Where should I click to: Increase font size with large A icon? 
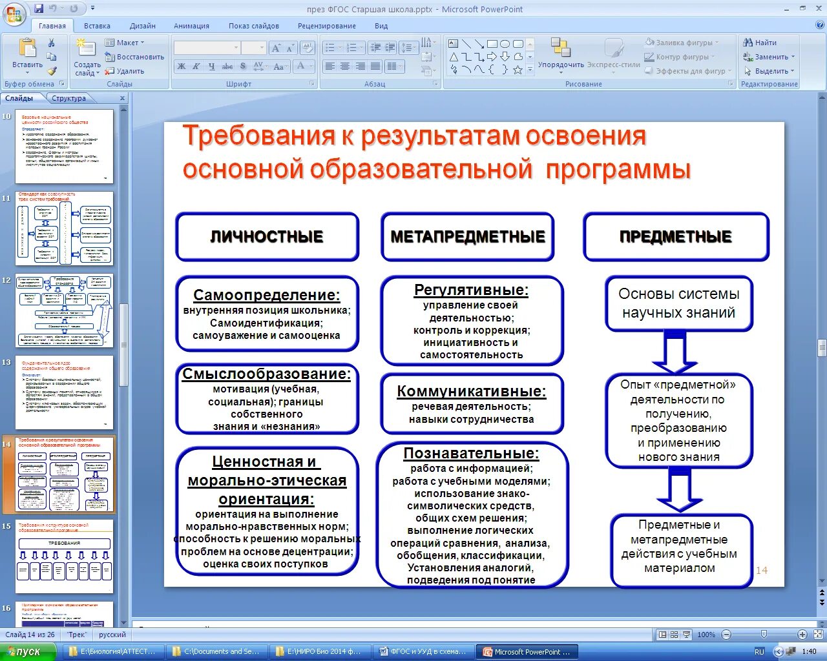click(x=277, y=48)
